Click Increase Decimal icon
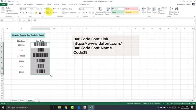196x110 pixels. coord(90,13)
